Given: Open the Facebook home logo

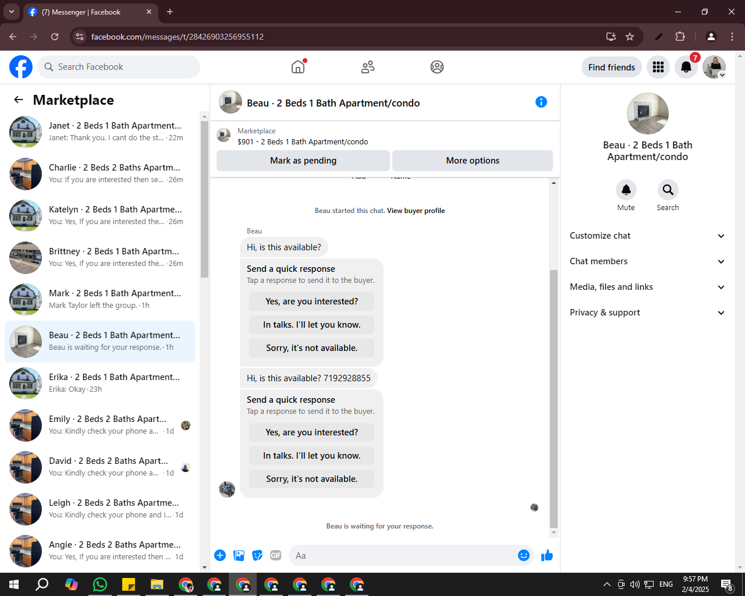Looking at the screenshot, I should pyautogui.click(x=21, y=67).
